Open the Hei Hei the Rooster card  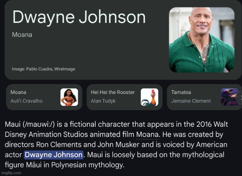pyautogui.click(x=125, y=97)
